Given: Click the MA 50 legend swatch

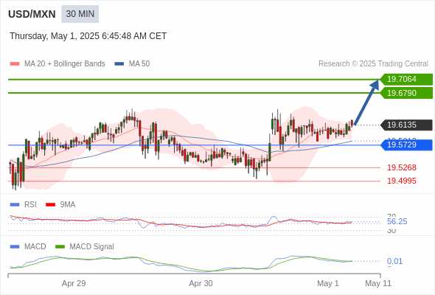Looking at the screenshot, I should coord(119,64).
